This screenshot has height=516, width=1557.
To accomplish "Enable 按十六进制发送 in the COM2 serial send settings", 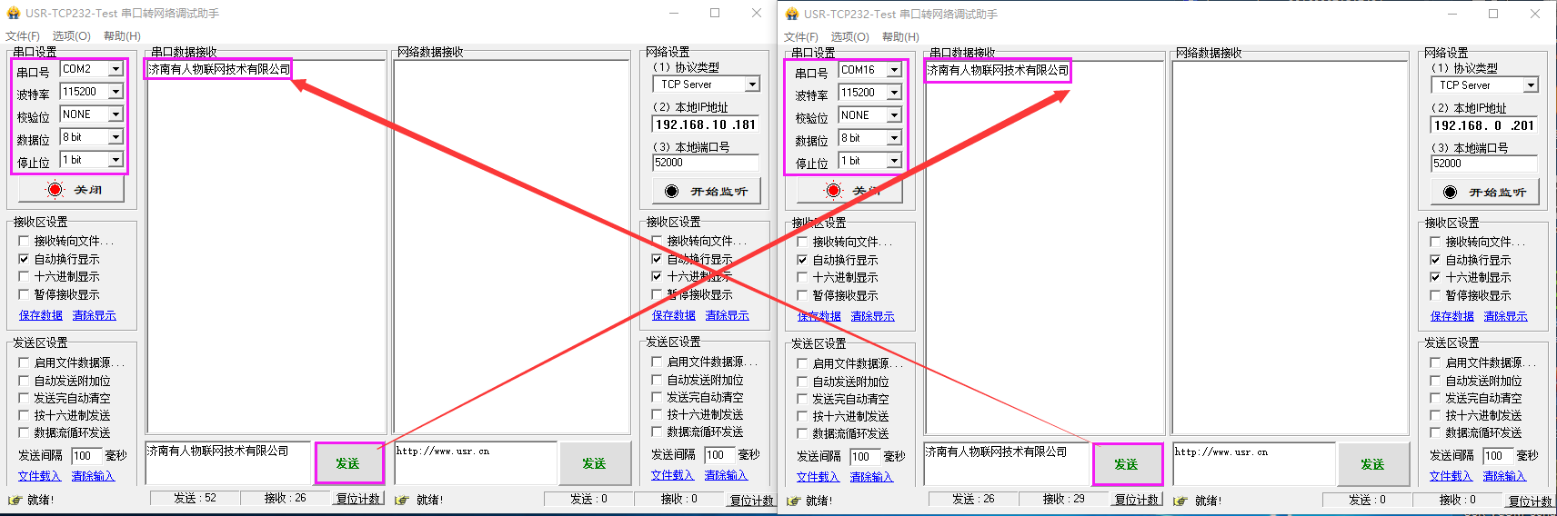I will tap(25, 415).
